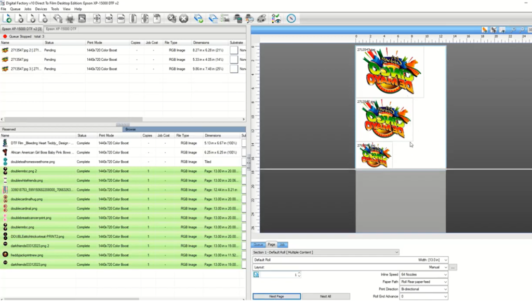Select the completed job doublermbc.png 2
This screenshot has width=532, height=301.
coord(122,171)
